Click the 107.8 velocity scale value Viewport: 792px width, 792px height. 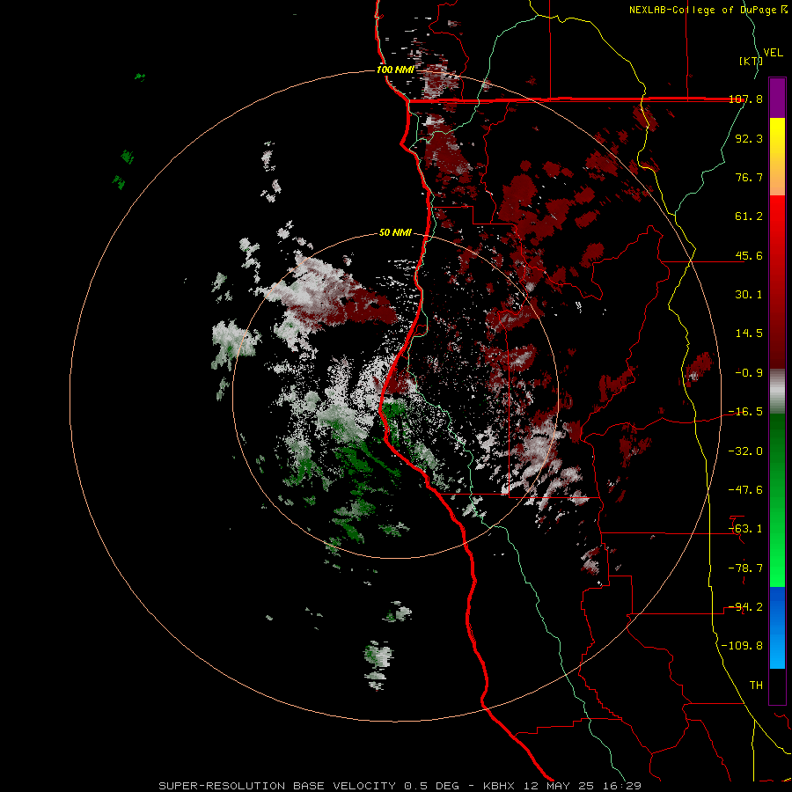pos(745,99)
